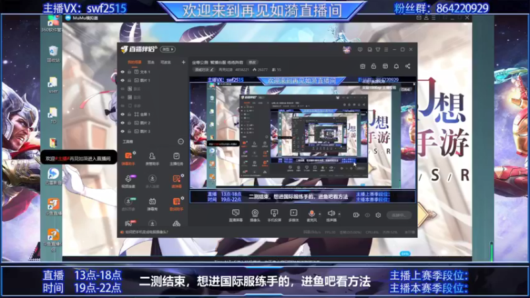Hide the 全屏 1 layer with its eye icon
530x298 pixels.
[123, 115]
